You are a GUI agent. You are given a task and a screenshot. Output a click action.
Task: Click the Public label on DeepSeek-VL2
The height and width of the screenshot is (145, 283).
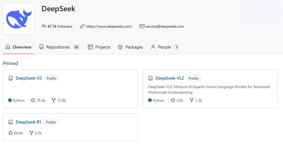pos(194,78)
